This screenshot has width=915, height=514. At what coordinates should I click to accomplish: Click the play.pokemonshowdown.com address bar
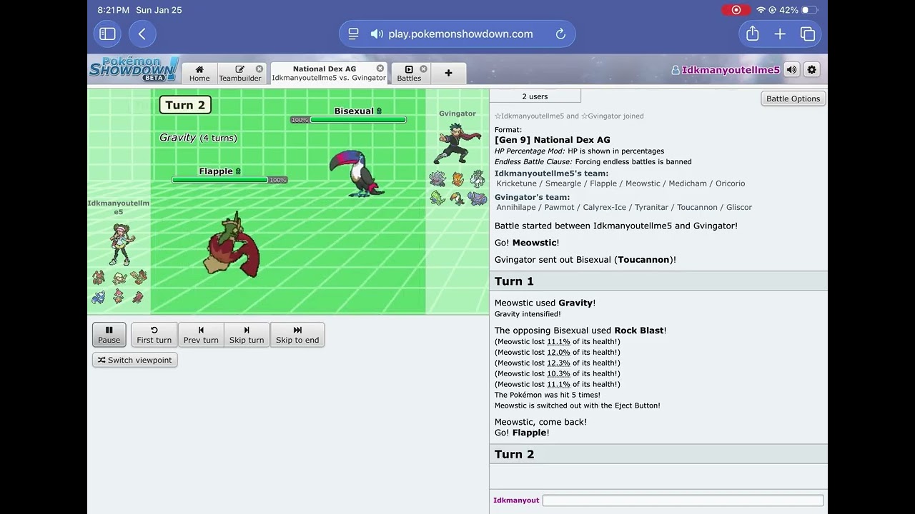457,34
